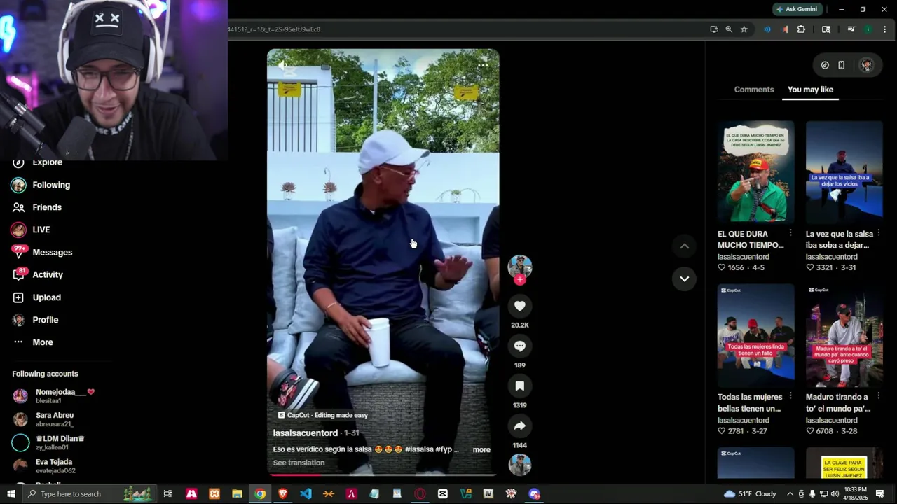This screenshot has height=504, width=897.
Task: Open Visual Studio Code from the taskbar
Action: (306, 494)
